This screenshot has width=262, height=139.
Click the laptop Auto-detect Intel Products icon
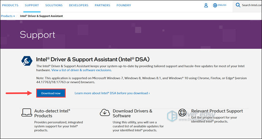(26, 112)
